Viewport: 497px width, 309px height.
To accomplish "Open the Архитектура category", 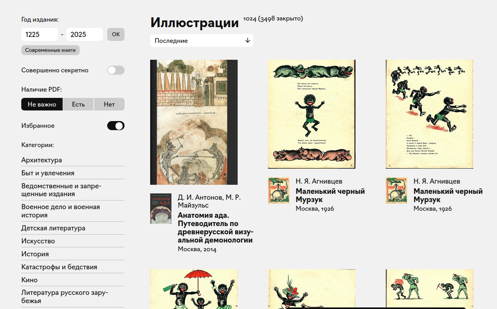I will [41, 160].
